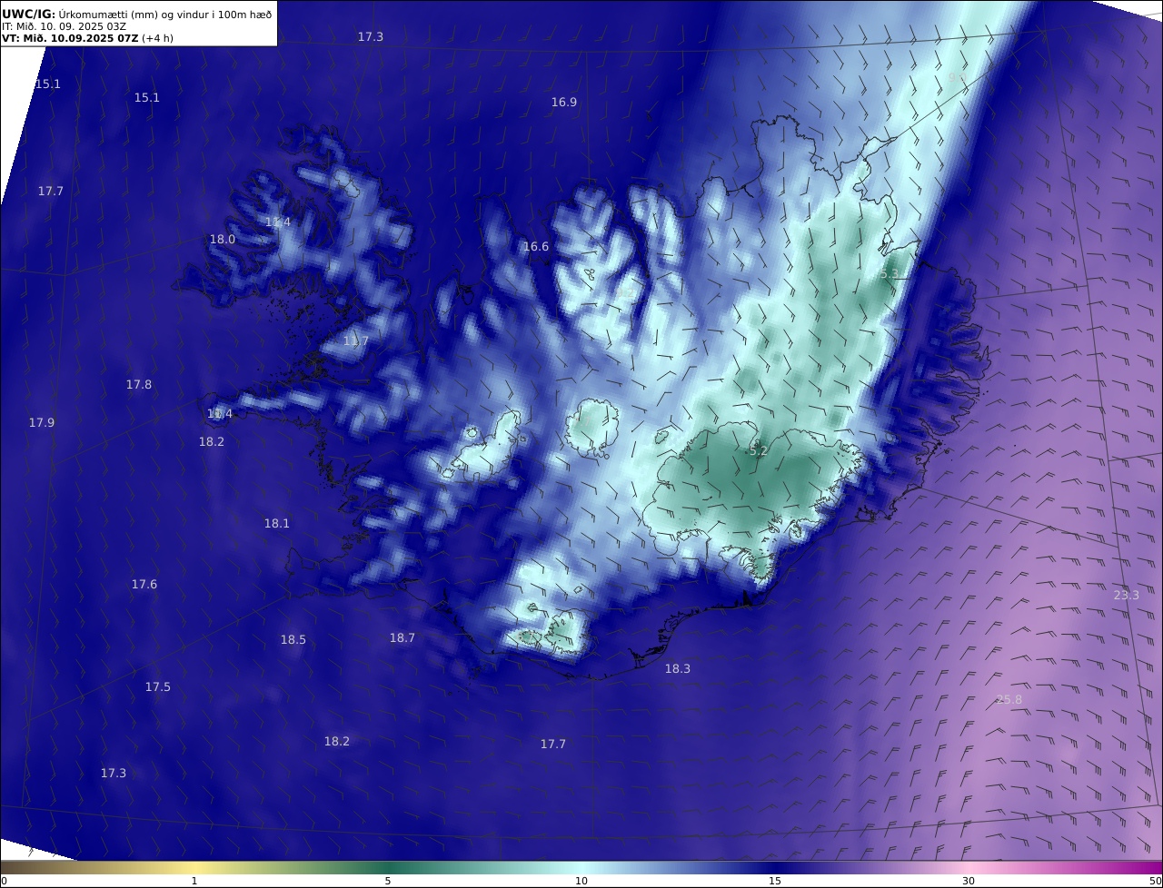Click the 17.9 value label
The width and height of the screenshot is (1163, 888).
coord(42,423)
